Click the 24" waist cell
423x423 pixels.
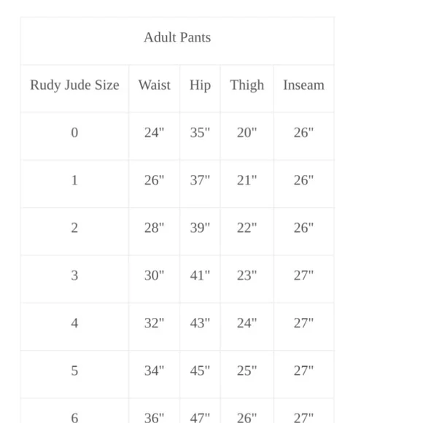[x=154, y=133]
